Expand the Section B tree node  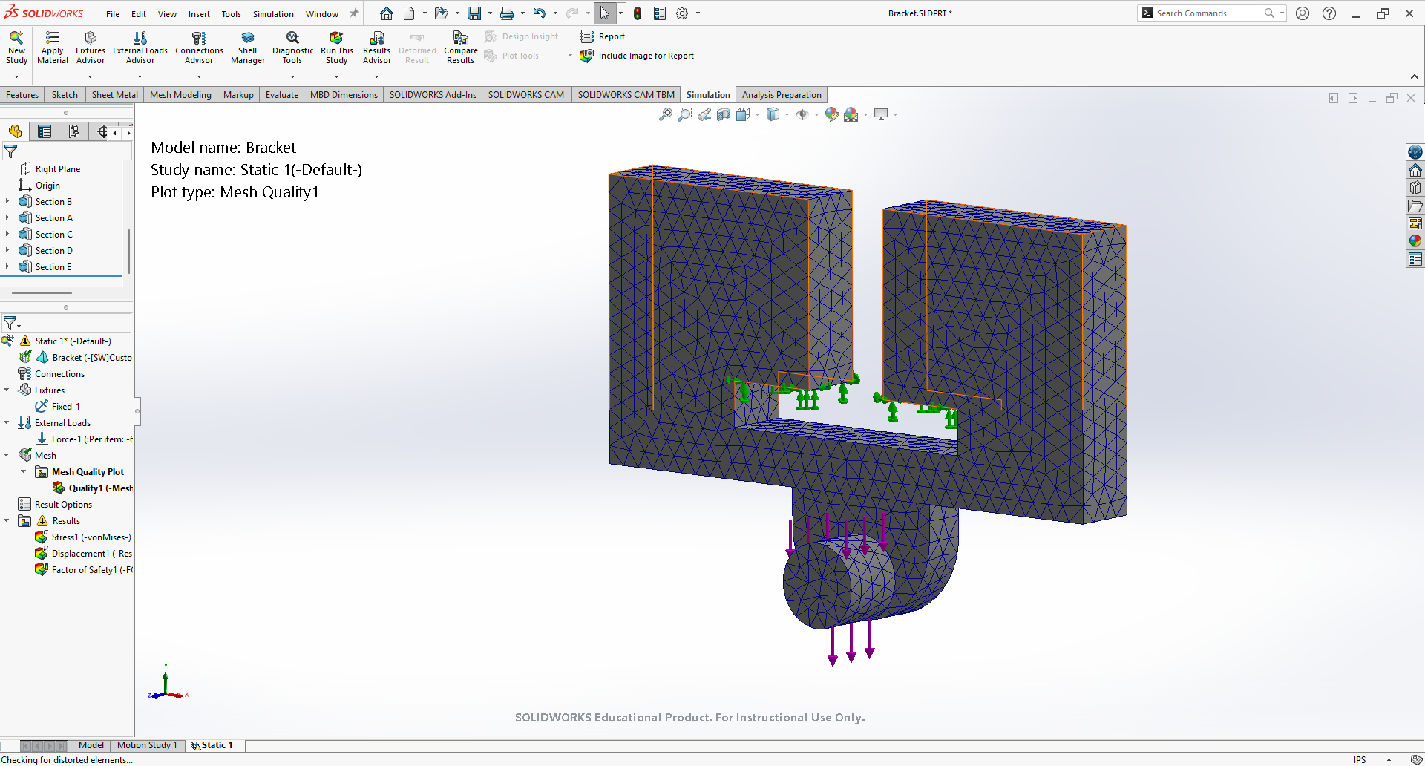pos(7,201)
